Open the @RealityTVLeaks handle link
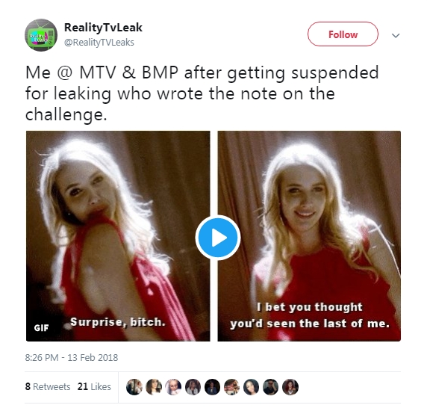Viewport: 427px width, 411px height. coord(99,43)
